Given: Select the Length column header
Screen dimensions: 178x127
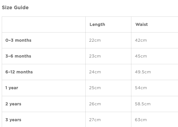Looking at the screenshot, I should [x=97, y=24].
